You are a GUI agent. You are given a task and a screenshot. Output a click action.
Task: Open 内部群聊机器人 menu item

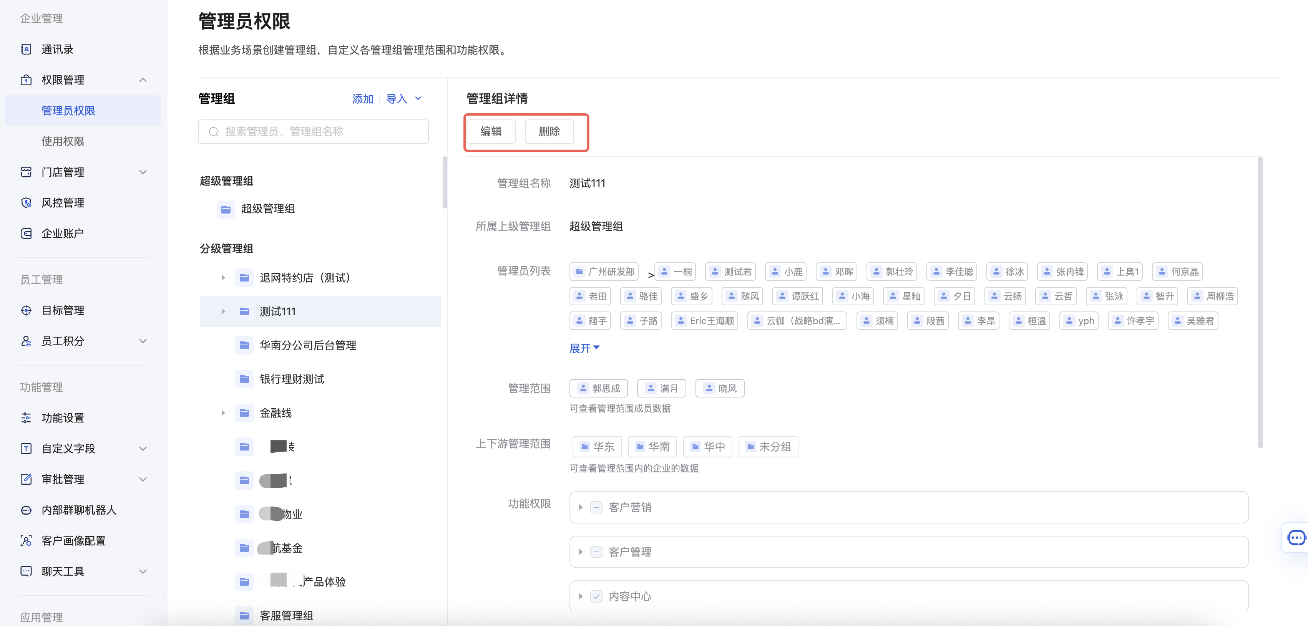pos(79,510)
